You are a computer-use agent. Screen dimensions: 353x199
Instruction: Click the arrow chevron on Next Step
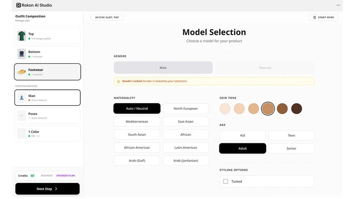click(x=56, y=189)
